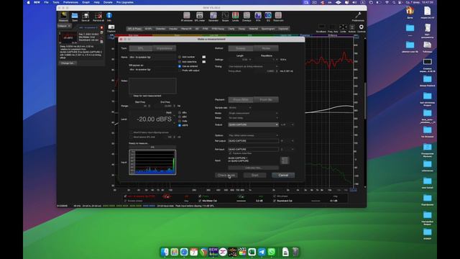Open the Delay dropdown in measurement dialog

click(x=254, y=118)
